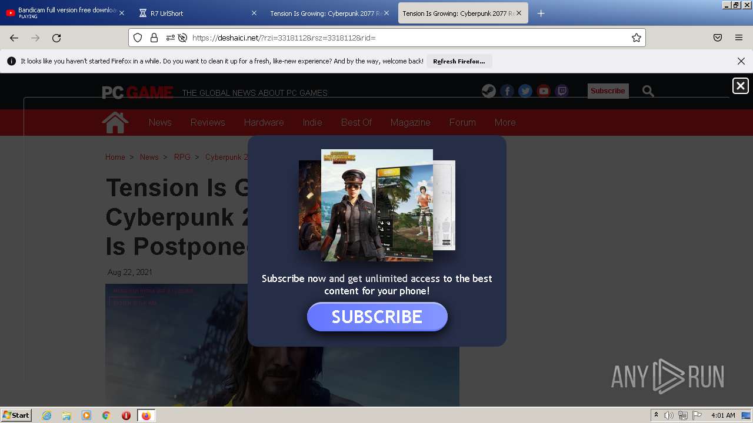
Task: Open the volume speaker tray icon
Action: 669,415
